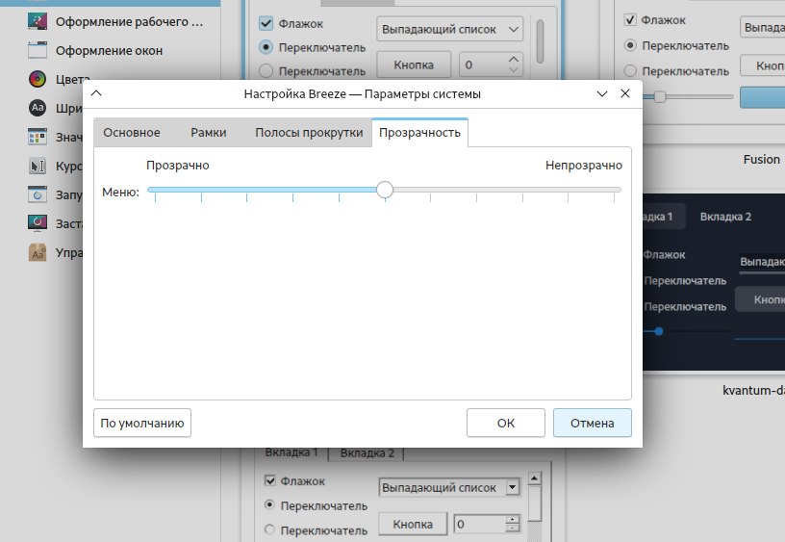Select the Прозрачность tab
This screenshot has width=785, height=542.
[419, 133]
